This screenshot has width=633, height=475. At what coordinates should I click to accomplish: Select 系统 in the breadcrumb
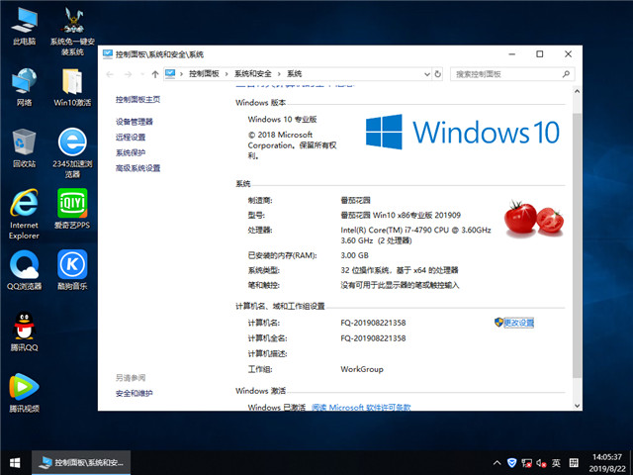tap(295, 74)
